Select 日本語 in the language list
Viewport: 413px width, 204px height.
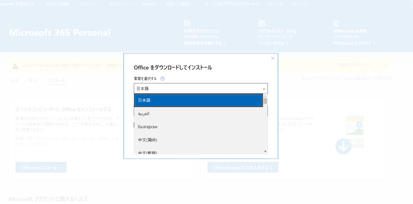coord(198,100)
